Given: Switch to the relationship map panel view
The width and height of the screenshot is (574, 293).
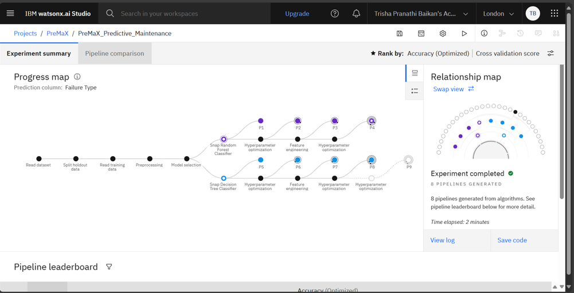Looking at the screenshot, I should pos(415,73).
